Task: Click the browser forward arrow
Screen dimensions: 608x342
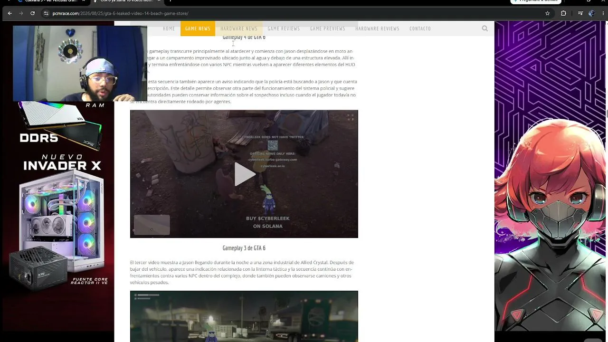Action: pyautogui.click(x=21, y=13)
